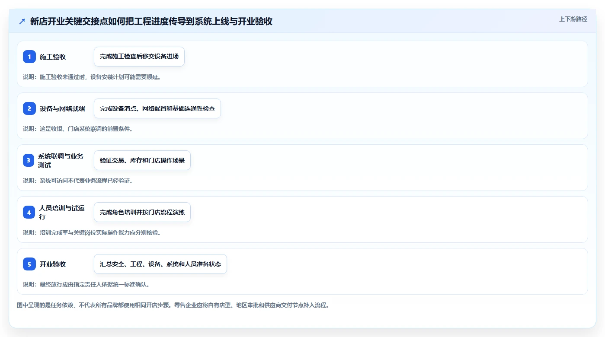The height and width of the screenshot is (337, 605).
Task: Click the step 3 number badge
Action: (29, 160)
